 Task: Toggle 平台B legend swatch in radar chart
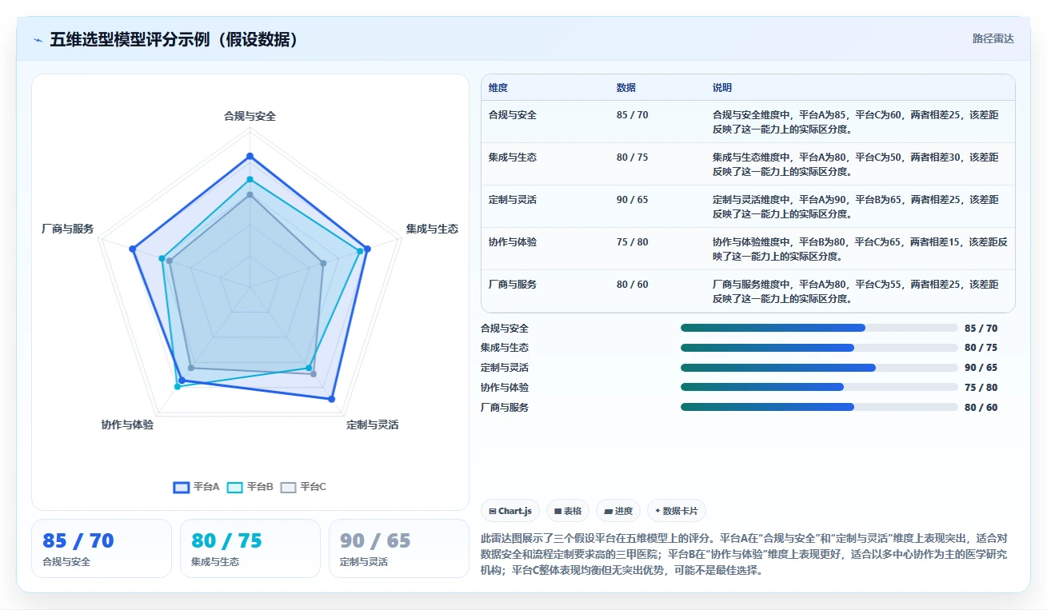click(x=235, y=487)
